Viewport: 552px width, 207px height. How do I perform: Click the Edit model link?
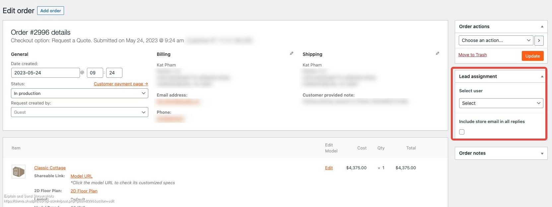pos(329,168)
